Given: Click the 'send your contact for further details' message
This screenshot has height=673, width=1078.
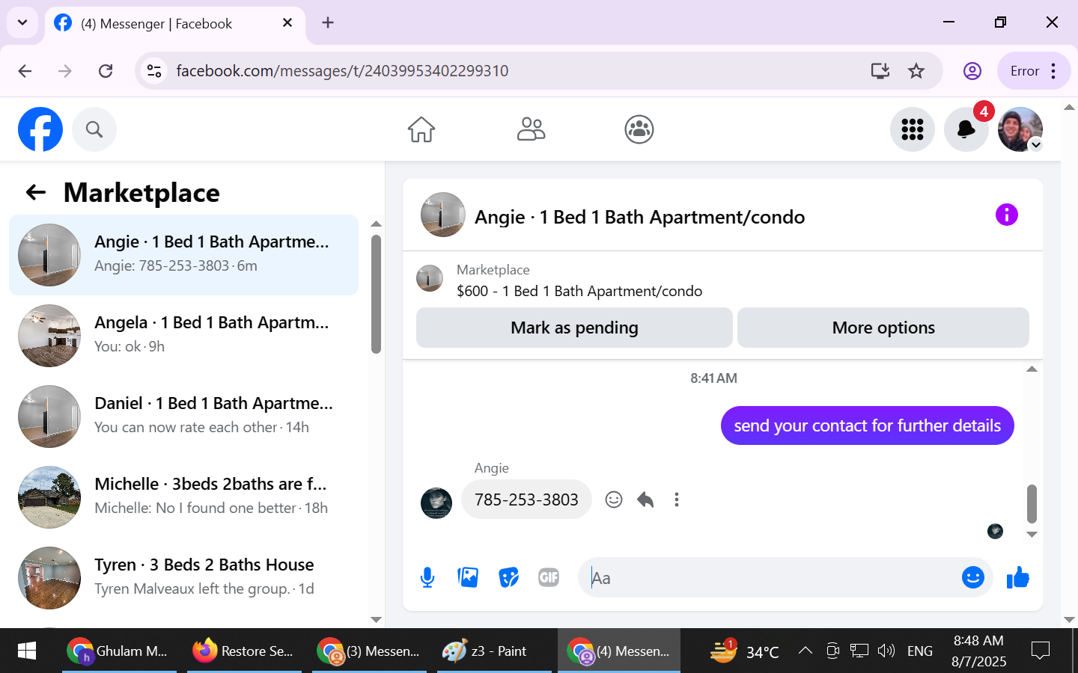Looking at the screenshot, I should pos(867,425).
